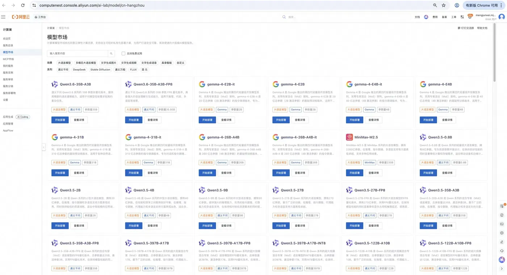Click 开始部署 for Qwen3.5-9B
Image resolution: width=507 pixels, height=275 pixels.
click(x=208, y=226)
